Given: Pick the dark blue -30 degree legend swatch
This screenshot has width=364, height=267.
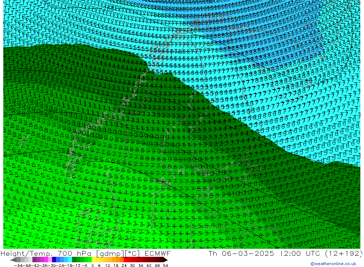Looking at the screenshot, I should click(54, 260).
